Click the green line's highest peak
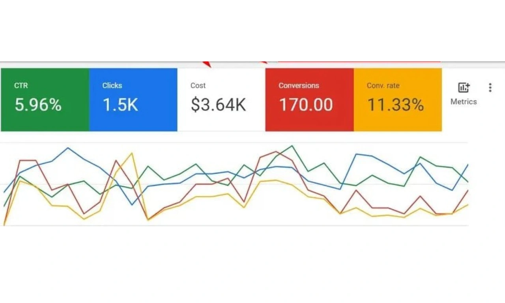This screenshot has height=303, width=505. pos(292,146)
